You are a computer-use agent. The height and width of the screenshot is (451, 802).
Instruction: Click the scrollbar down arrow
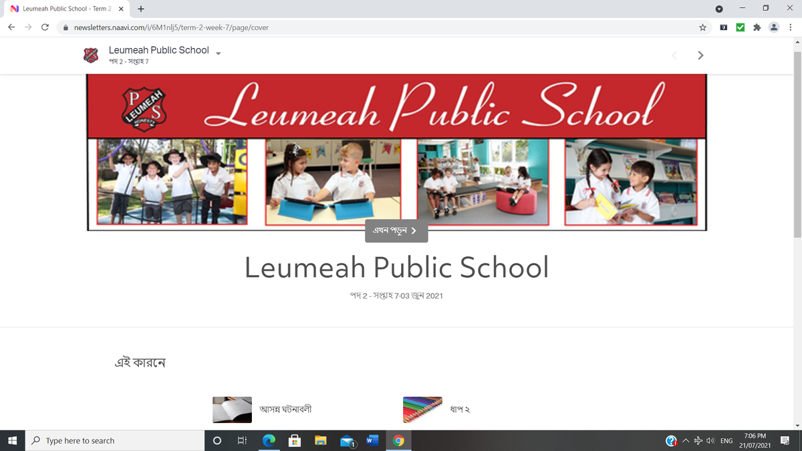click(797, 425)
